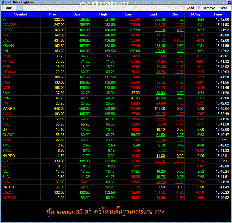Click the Chg column header
The width and height of the screenshot is (232, 223).
point(175,14)
